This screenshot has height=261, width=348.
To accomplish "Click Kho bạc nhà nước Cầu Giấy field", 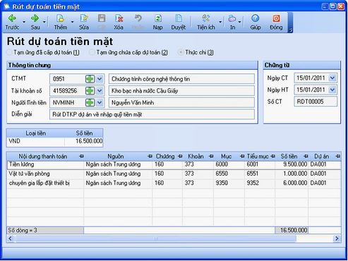I will pos(181,91).
